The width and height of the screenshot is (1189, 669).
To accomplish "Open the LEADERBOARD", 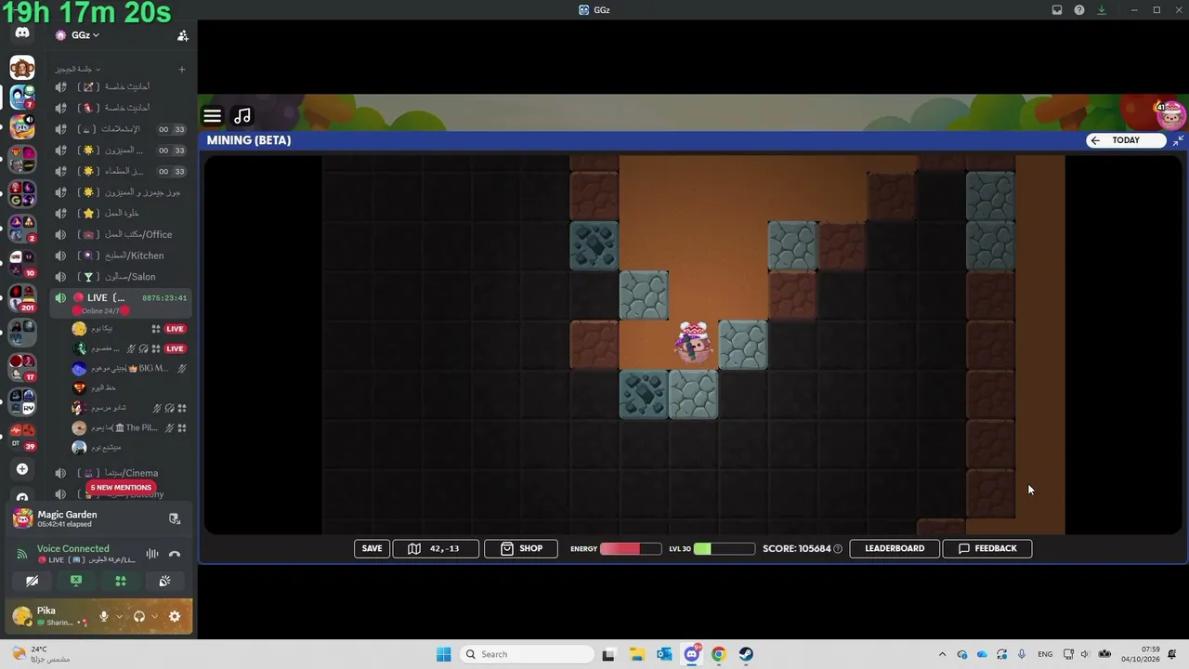I will (895, 548).
